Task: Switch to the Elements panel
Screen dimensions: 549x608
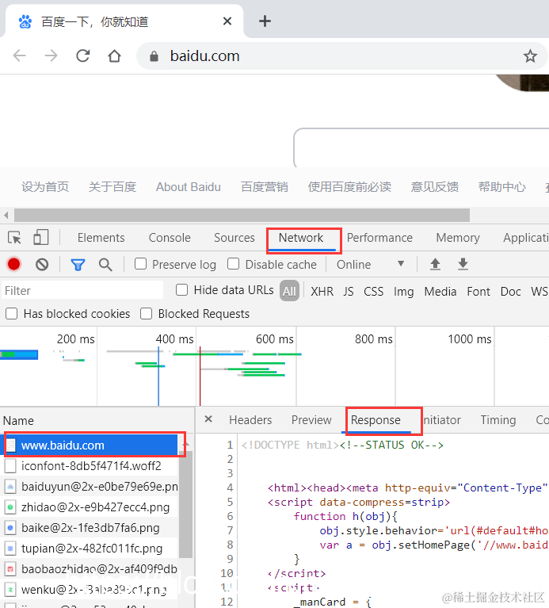Action: point(101,237)
